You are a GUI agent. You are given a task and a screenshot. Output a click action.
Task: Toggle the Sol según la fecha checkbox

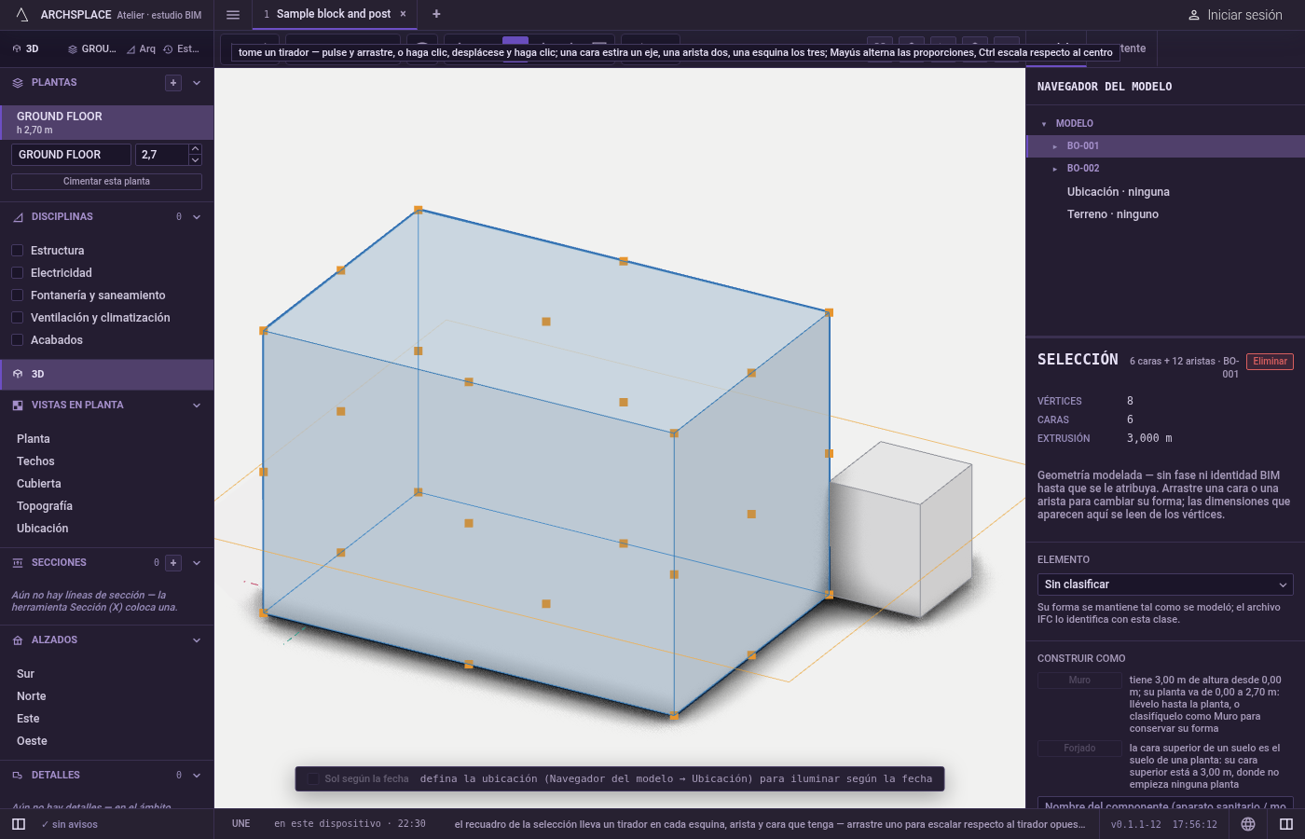tap(313, 779)
